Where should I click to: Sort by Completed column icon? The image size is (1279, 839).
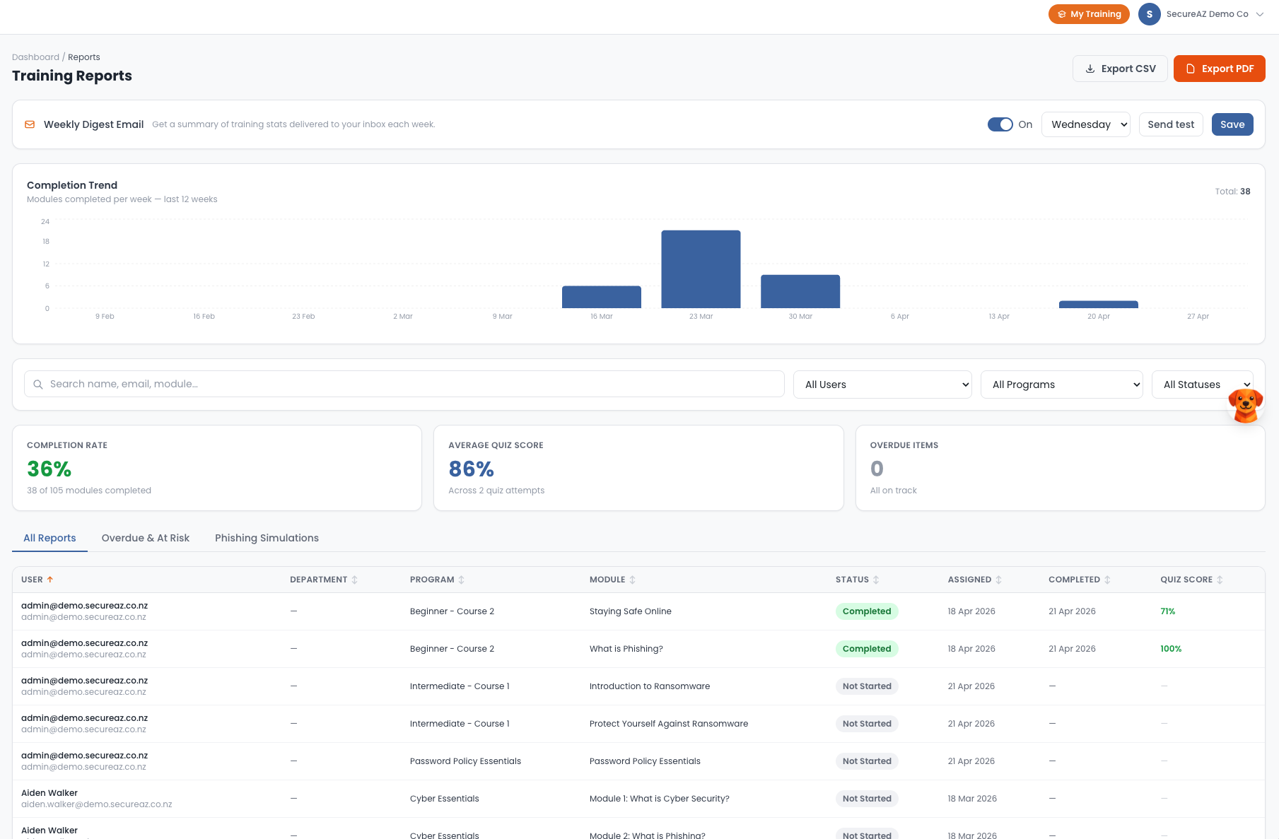point(1107,580)
